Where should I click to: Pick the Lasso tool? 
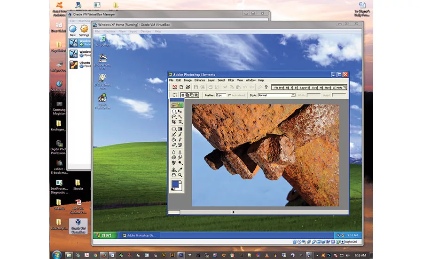pyautogui.click(x=174, y=116)
